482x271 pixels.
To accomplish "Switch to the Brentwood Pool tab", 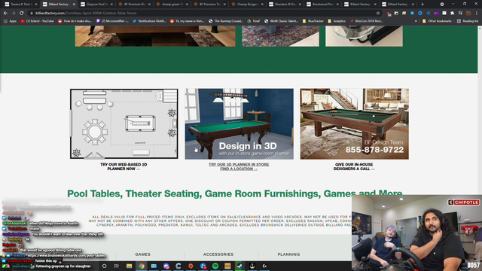I will 322,5.
